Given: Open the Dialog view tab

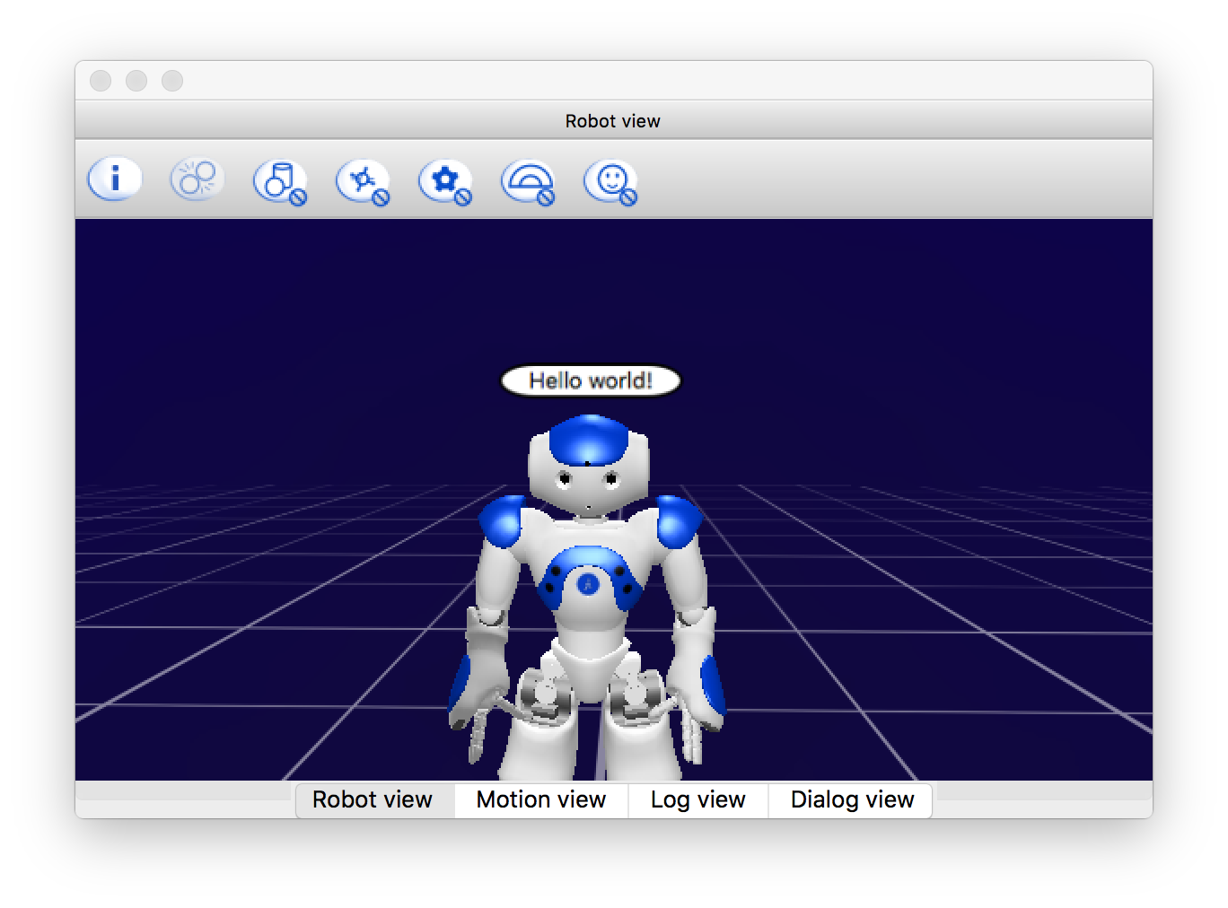Looking at the screenshot, I should pos(852,799).
